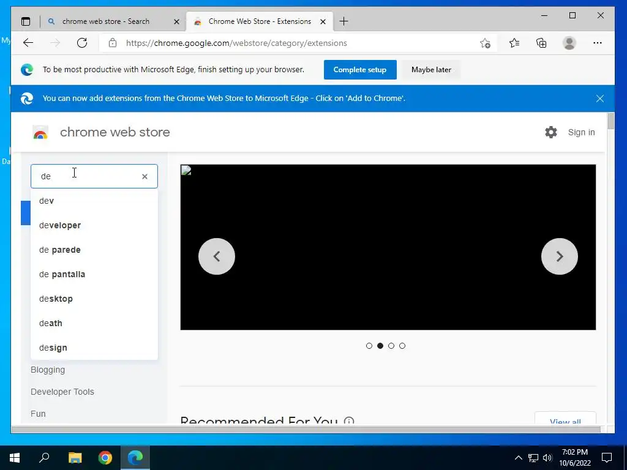
Task: Dismiss the blue Chrome Web Store notice
Action: coord(600,99)
